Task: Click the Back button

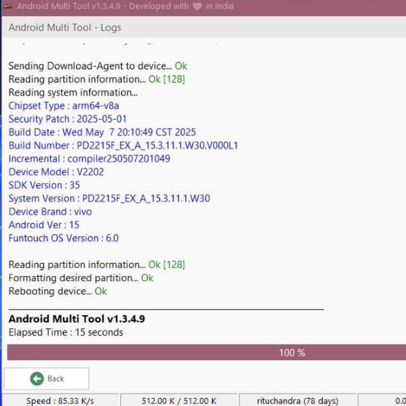Action: [47, 379]
